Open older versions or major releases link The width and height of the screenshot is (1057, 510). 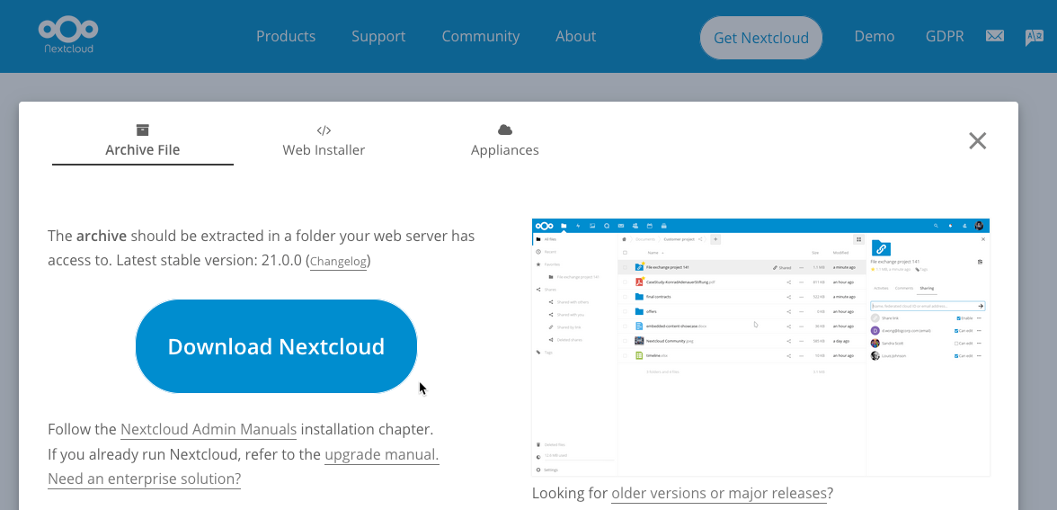click(x=719, y=493)
